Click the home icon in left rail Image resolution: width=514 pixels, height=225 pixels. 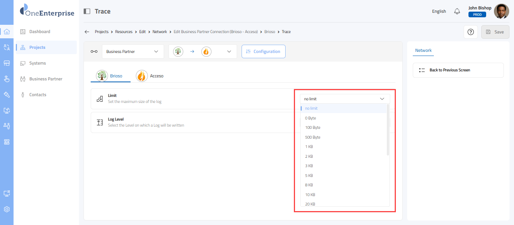(x=6, y=32)
